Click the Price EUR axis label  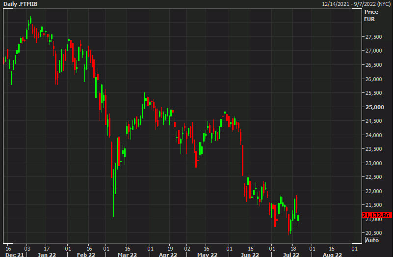[x=371, y=16]
